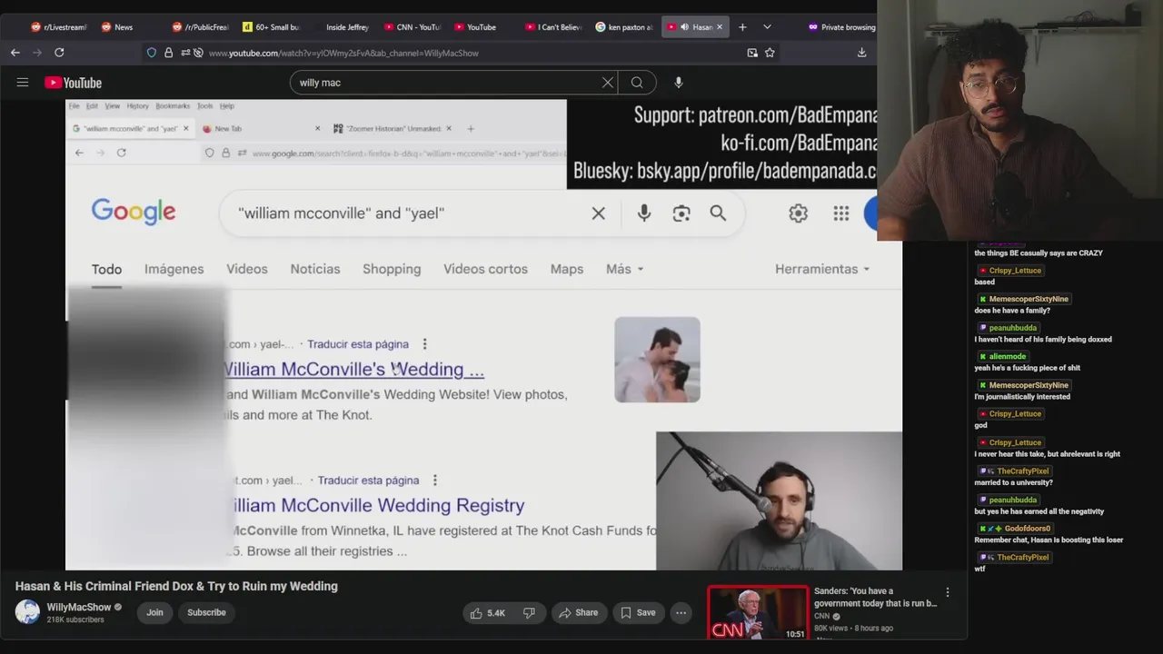Switch to the I Can't Believe tab
Image resolution: width=1163 pixels, height=654 pixels.
(553, 27)
